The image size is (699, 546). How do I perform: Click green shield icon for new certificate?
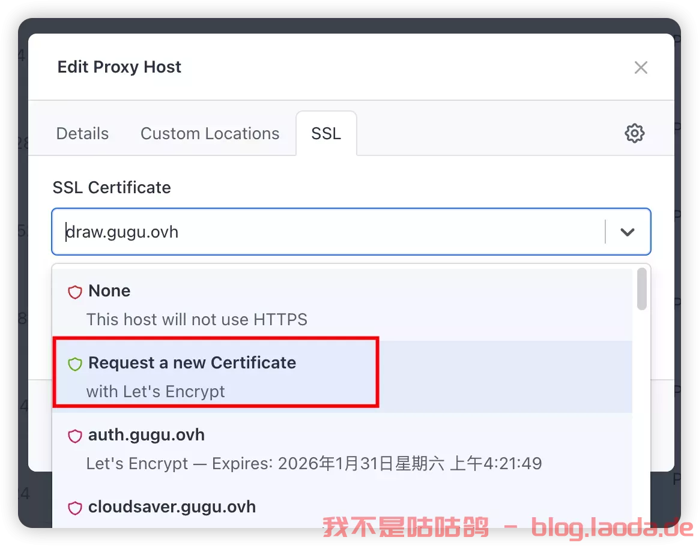click(74, 364)
